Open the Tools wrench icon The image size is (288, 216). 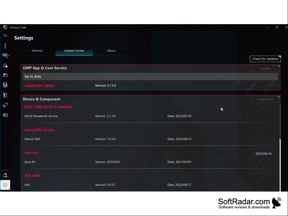[x=5, y=95]
